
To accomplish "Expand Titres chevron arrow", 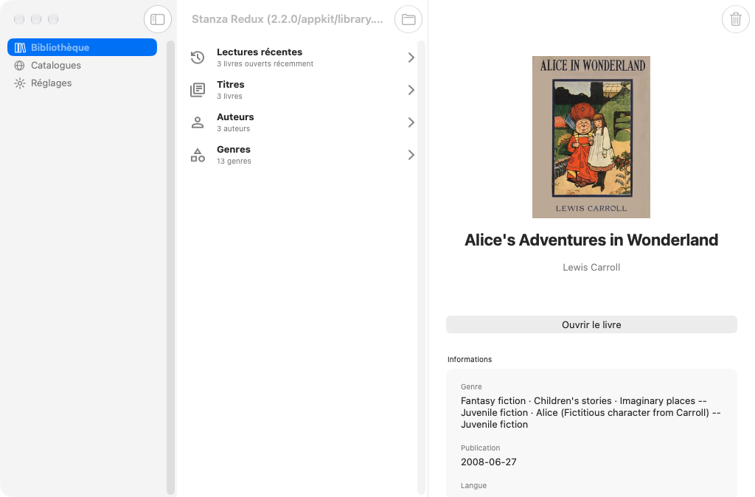I will point(411,90).
